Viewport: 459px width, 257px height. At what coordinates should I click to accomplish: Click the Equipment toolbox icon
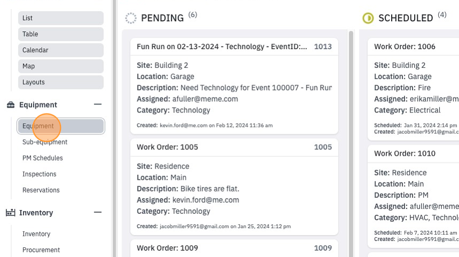[x=11, y=105]
